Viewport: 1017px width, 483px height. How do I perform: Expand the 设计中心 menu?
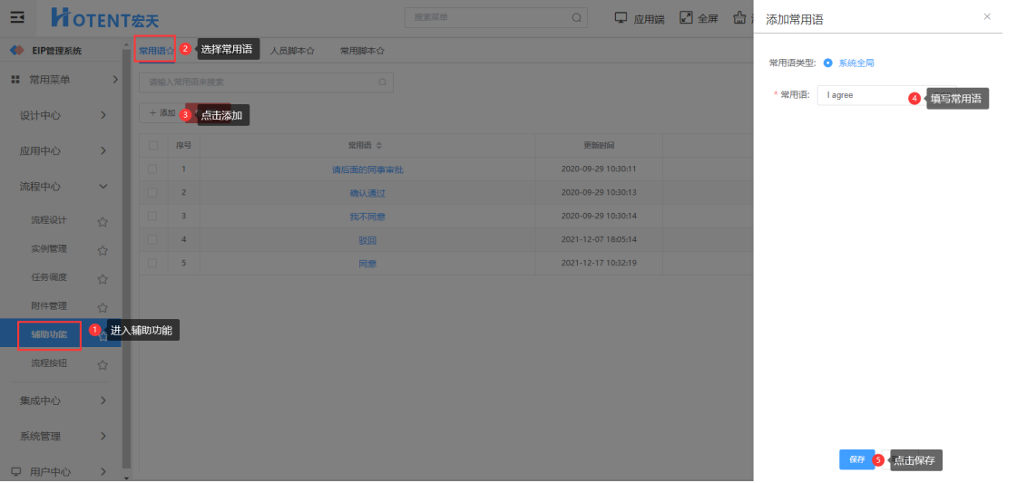[x=103, y=115]
